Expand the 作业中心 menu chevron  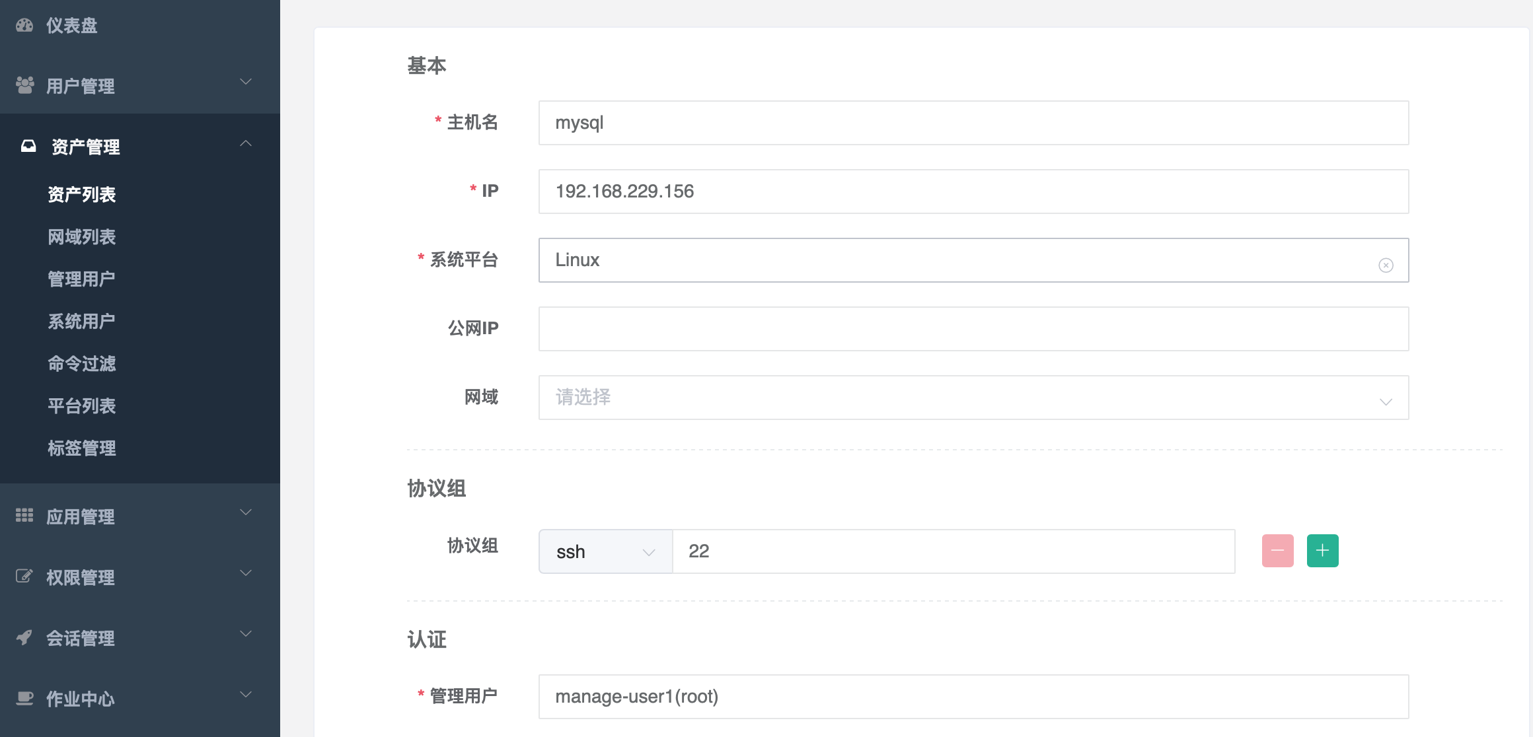[x=246, y=695]
